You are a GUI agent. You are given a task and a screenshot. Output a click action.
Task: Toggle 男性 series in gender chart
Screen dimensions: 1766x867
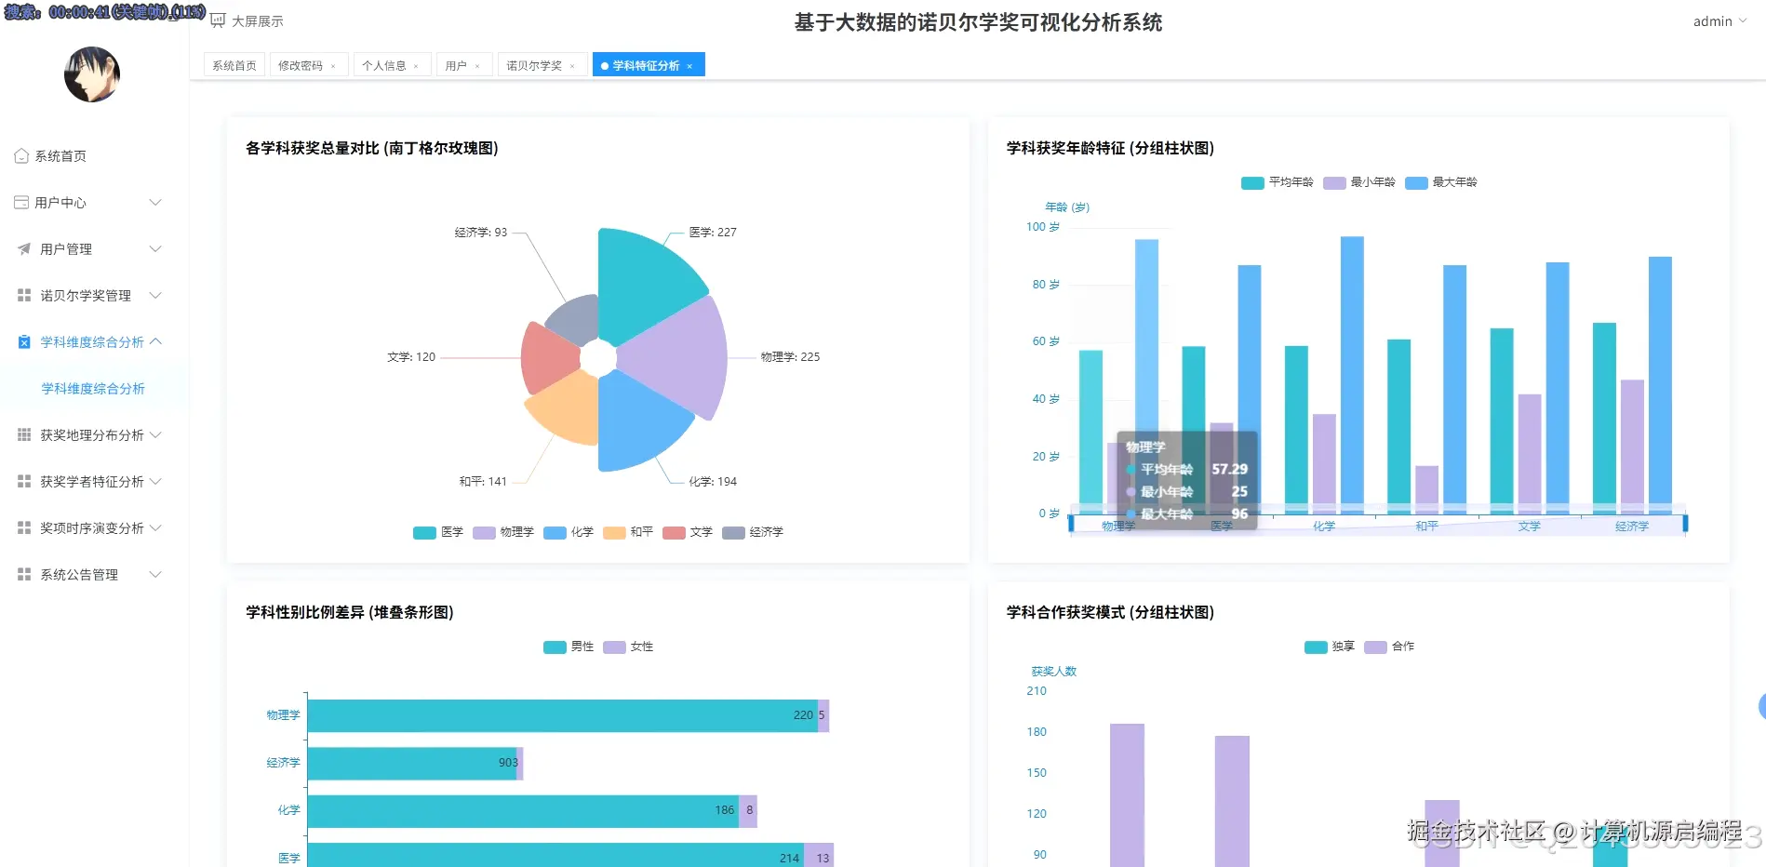(569, 647)
